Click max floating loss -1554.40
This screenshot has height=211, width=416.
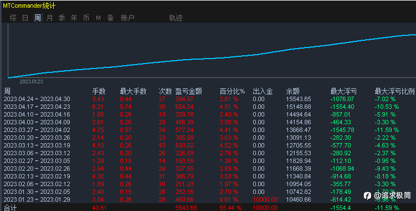[x=342, y=107]
